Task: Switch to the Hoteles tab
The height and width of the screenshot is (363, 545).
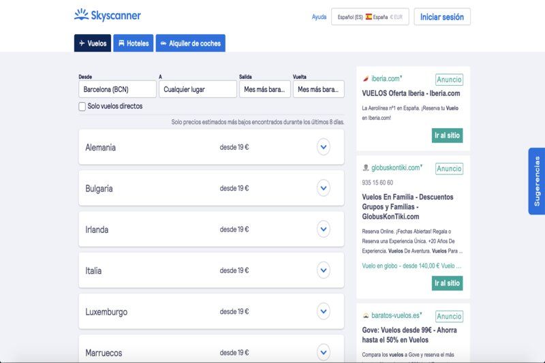Action: 134,43
